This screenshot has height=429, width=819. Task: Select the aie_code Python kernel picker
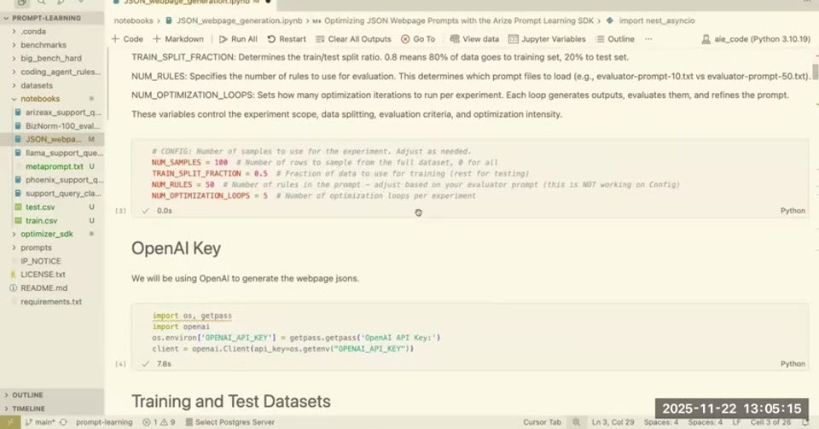click(x=756, y=39)
